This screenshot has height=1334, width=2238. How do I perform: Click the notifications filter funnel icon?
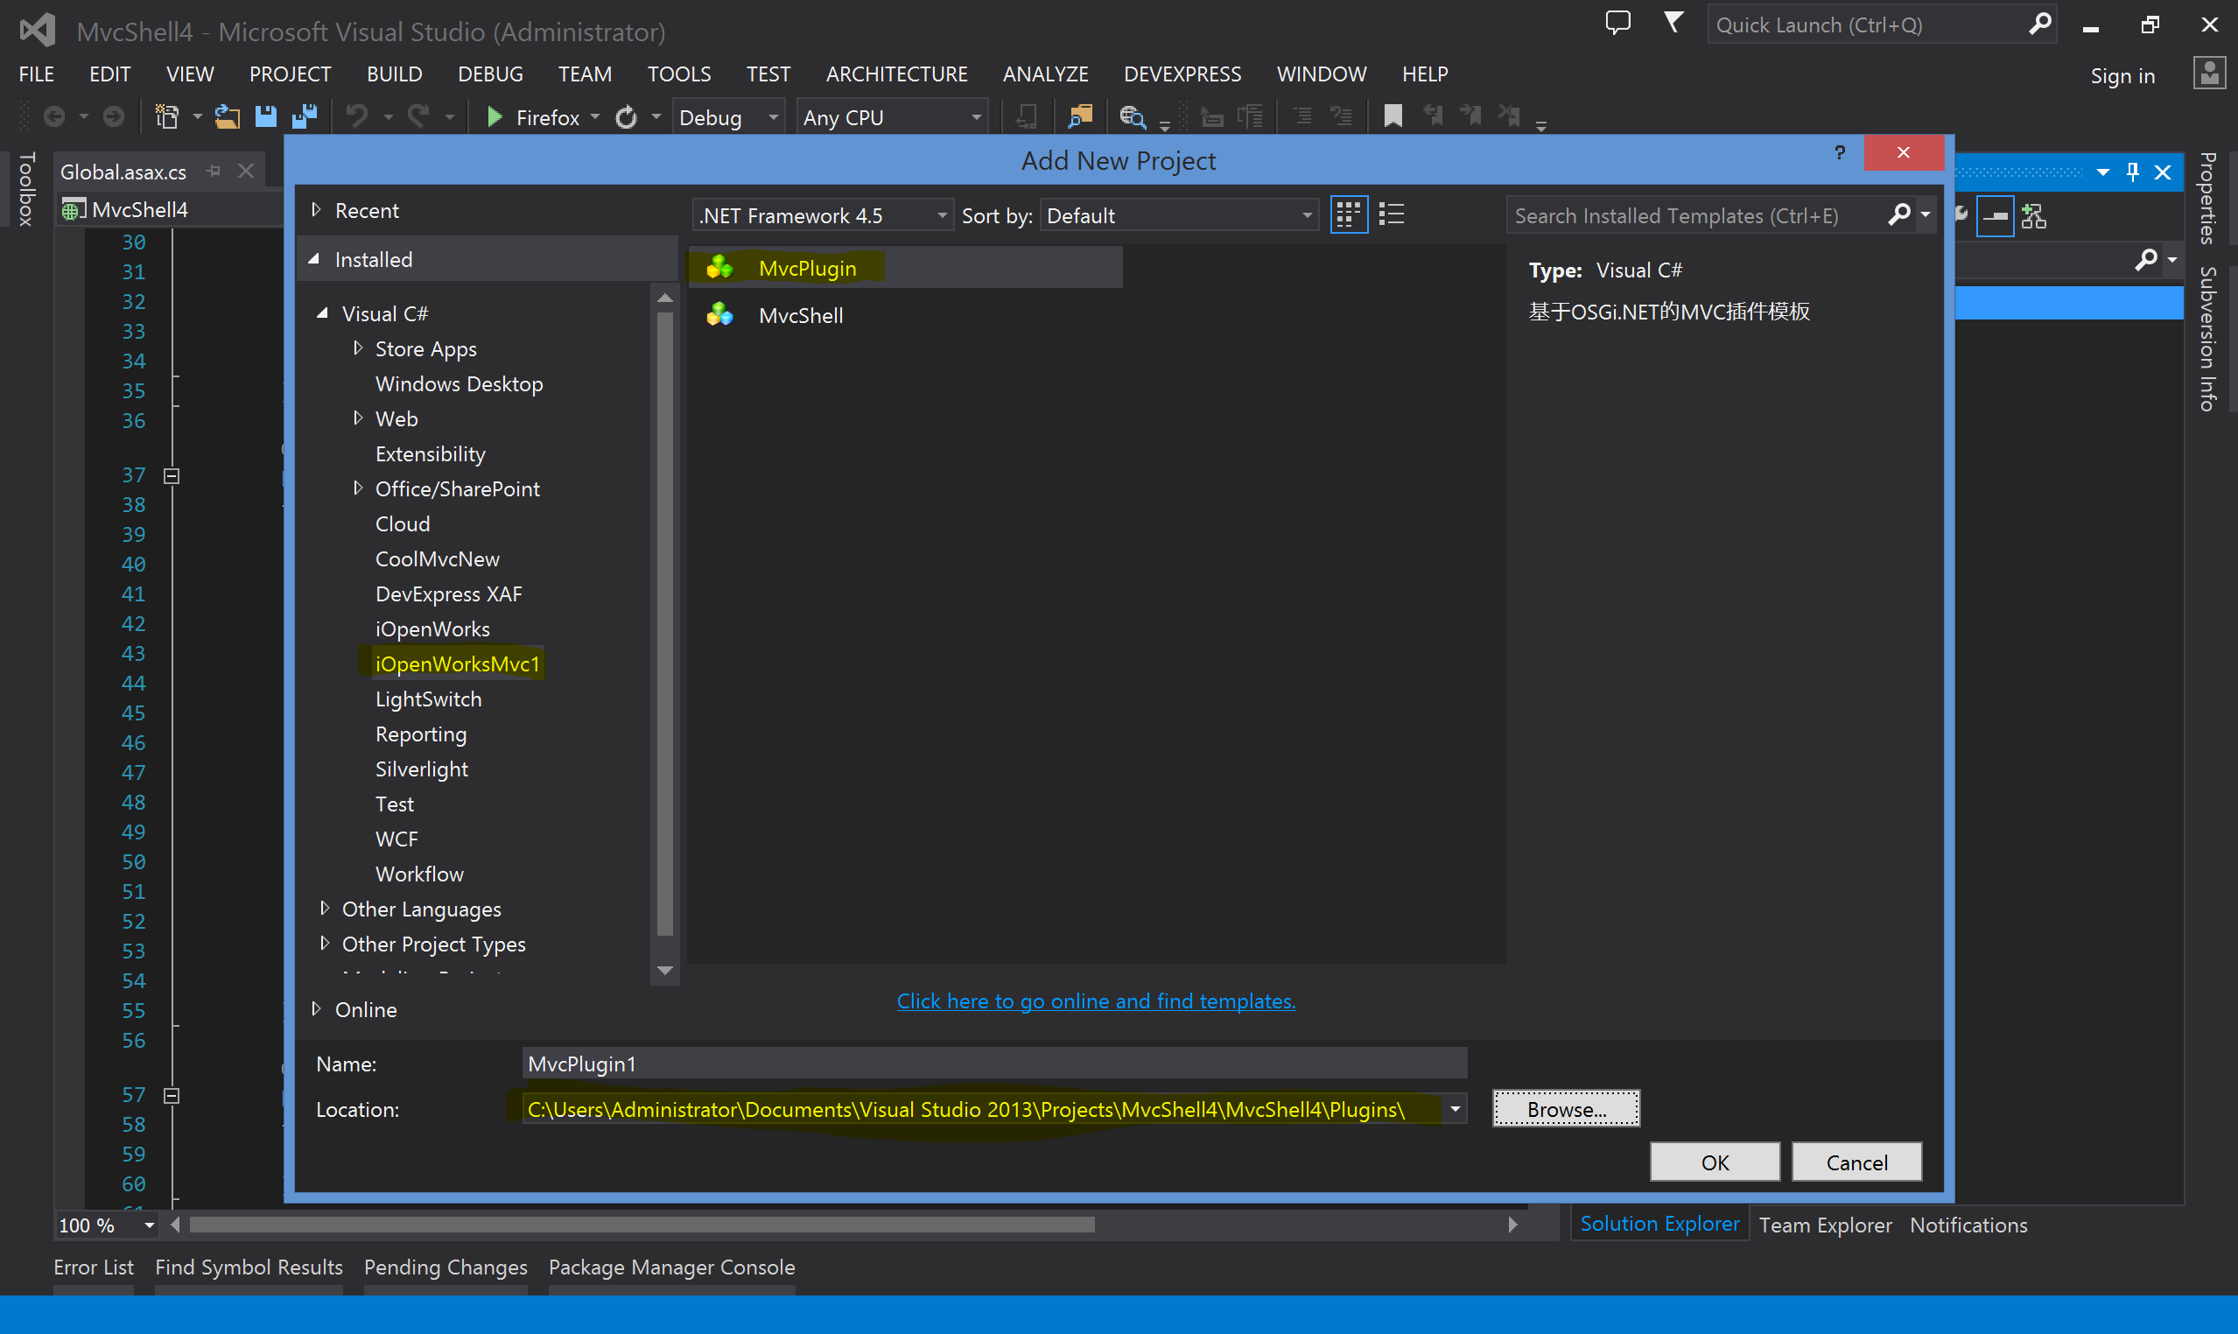[x=1673, y=23]
